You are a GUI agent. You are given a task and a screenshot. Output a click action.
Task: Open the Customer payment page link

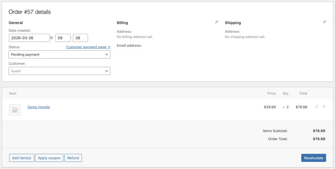coord(88,47)
